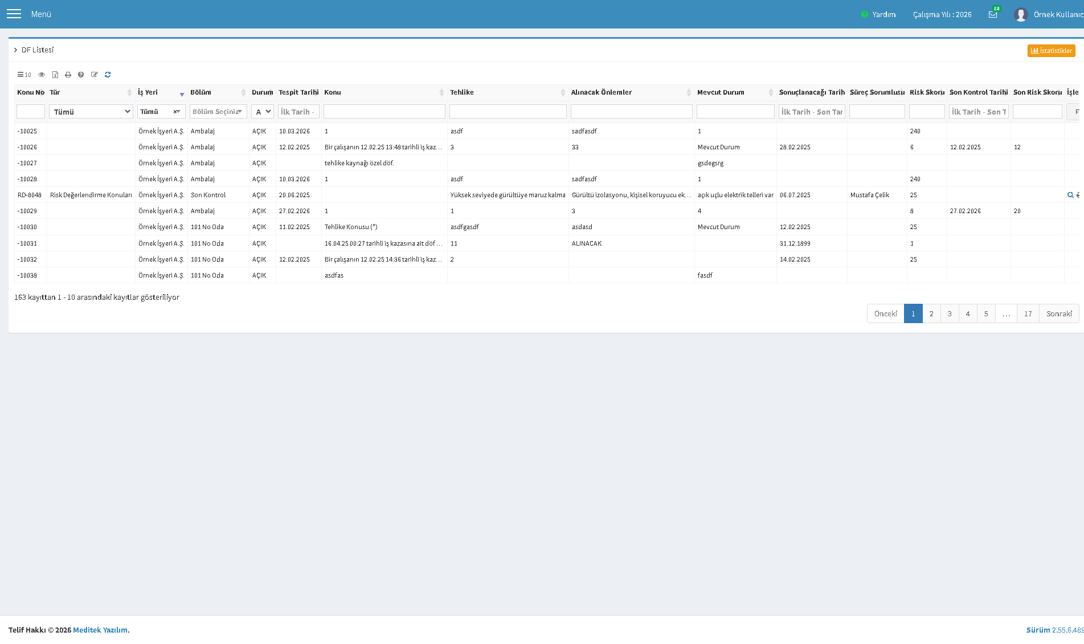The image size is (1084, 644).
Task: Follow the Meditek Yazılım link
Action: pyautogui.click(x=100, y=630)
